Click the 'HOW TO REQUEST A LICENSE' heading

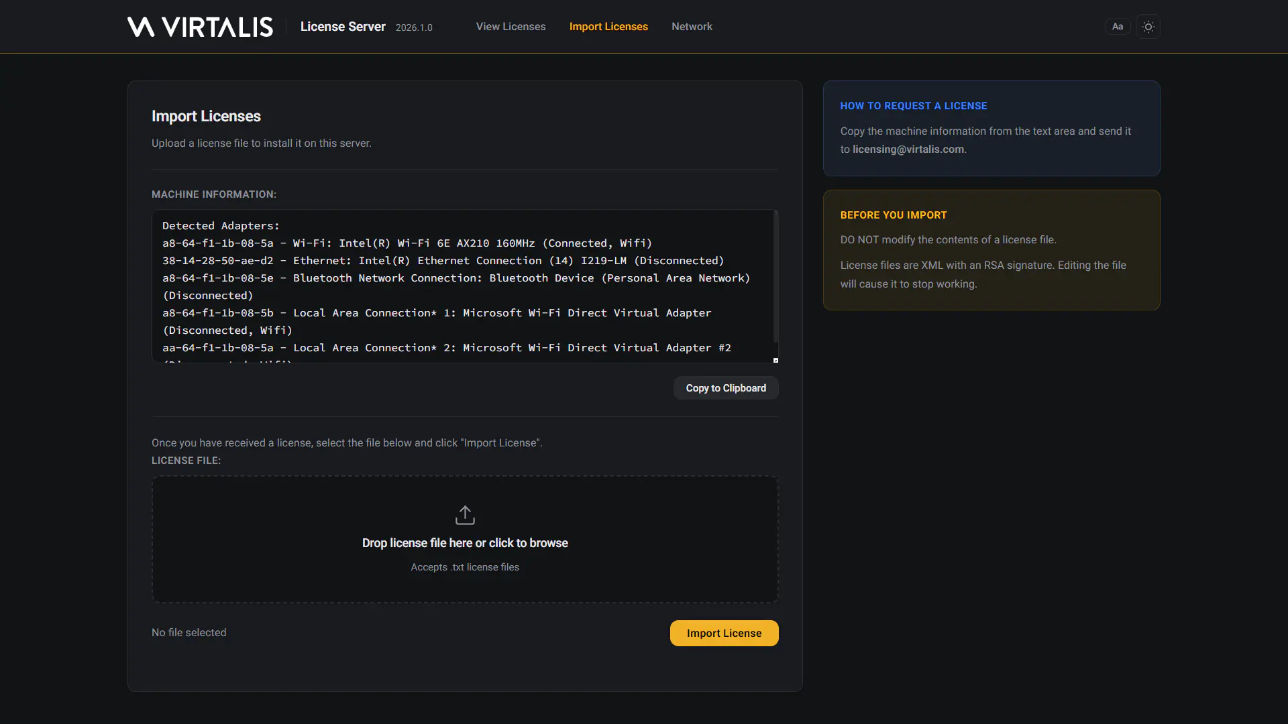[914, 106]
